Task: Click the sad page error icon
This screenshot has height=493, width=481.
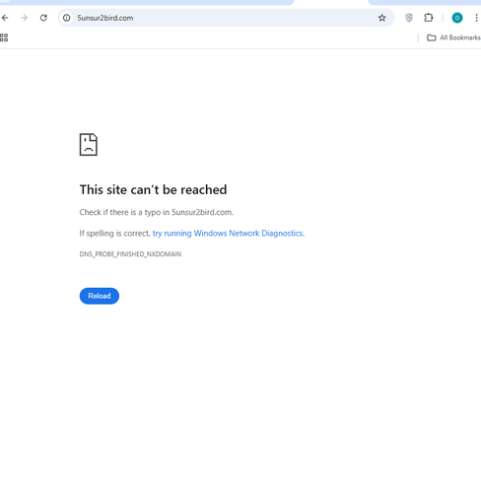Action: click(x=89, y=144)
